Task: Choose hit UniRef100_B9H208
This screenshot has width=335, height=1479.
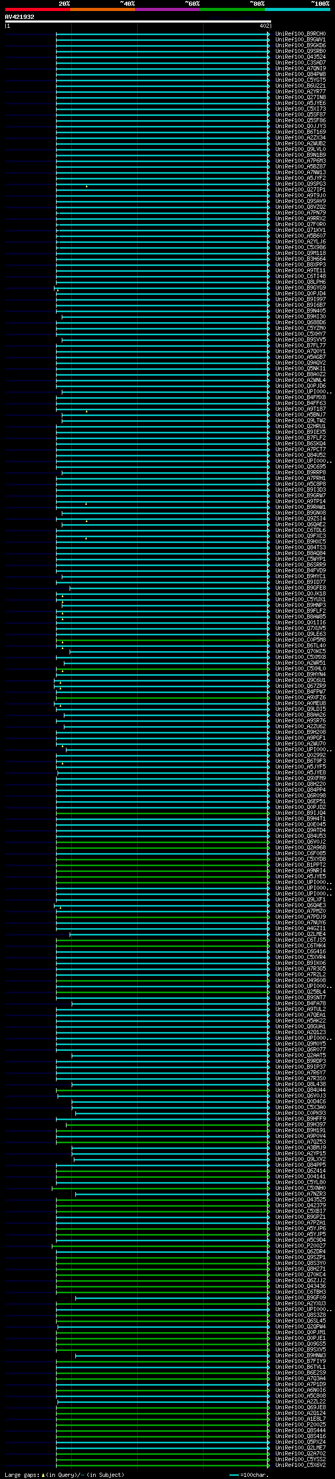Action: [300, 732]
